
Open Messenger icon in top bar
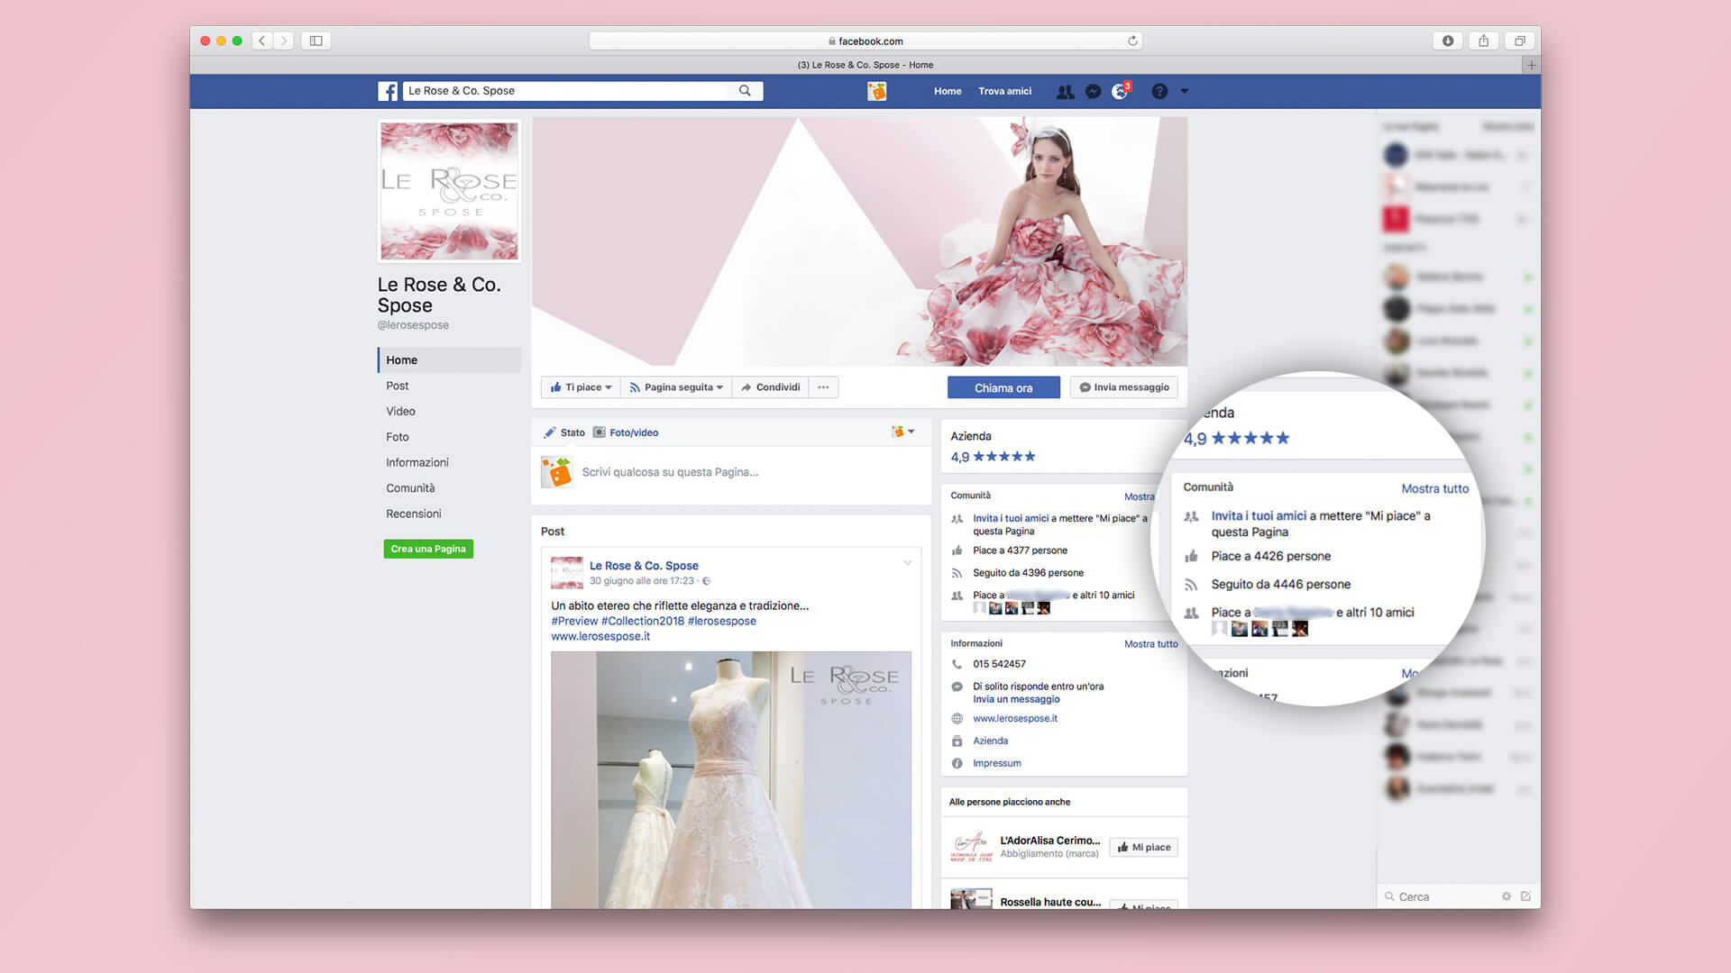coord(1093,91)
